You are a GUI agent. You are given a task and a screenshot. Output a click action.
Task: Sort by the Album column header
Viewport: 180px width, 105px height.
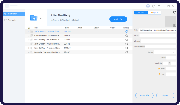96,28
